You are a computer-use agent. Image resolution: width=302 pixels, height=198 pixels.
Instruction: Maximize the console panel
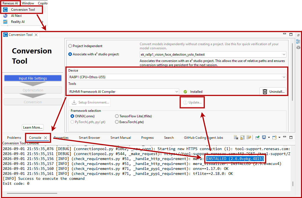click(291, 137)
